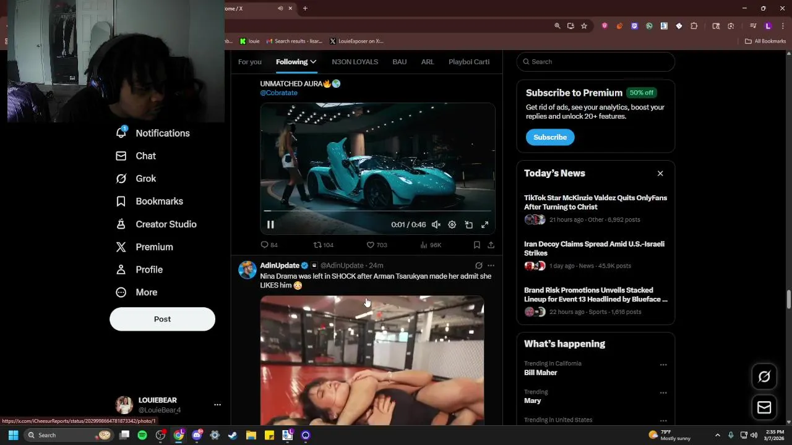Seek on the video progress bar
This screenshot has height=445, width=792.
[377, 211]
